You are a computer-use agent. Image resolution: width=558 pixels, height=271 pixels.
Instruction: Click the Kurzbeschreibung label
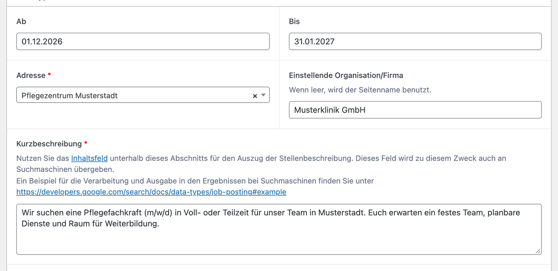coord(49,144)
